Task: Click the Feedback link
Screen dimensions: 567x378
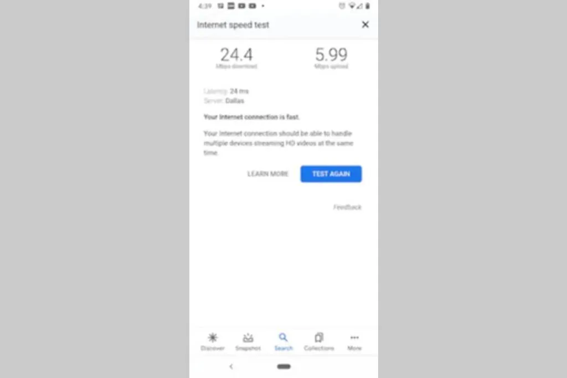Action: [x=347, y=207]
